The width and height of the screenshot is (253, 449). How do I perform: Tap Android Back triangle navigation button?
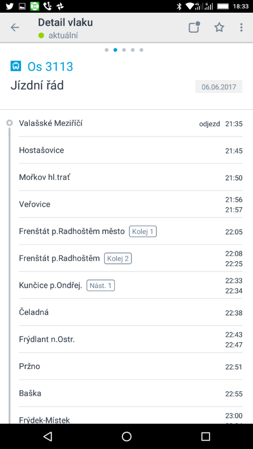click(47, 436)
